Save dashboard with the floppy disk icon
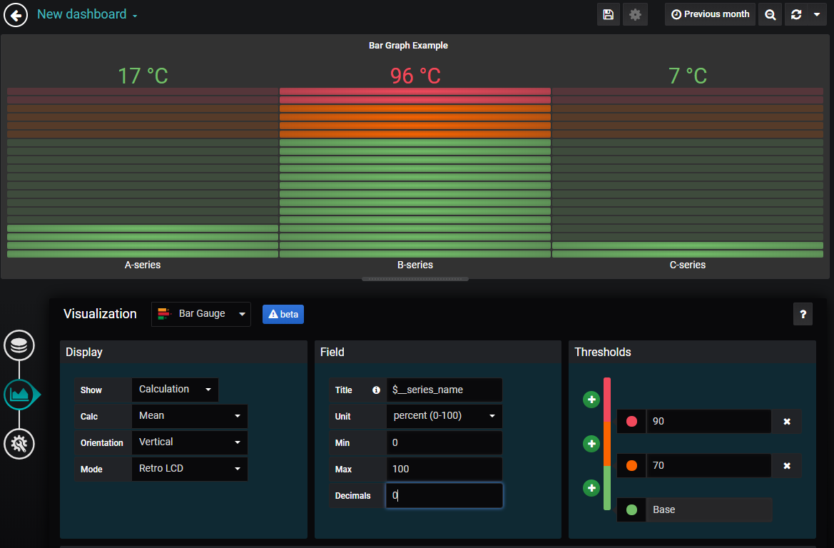This screenshot has width=834, height=548. [x=608, y=14]
